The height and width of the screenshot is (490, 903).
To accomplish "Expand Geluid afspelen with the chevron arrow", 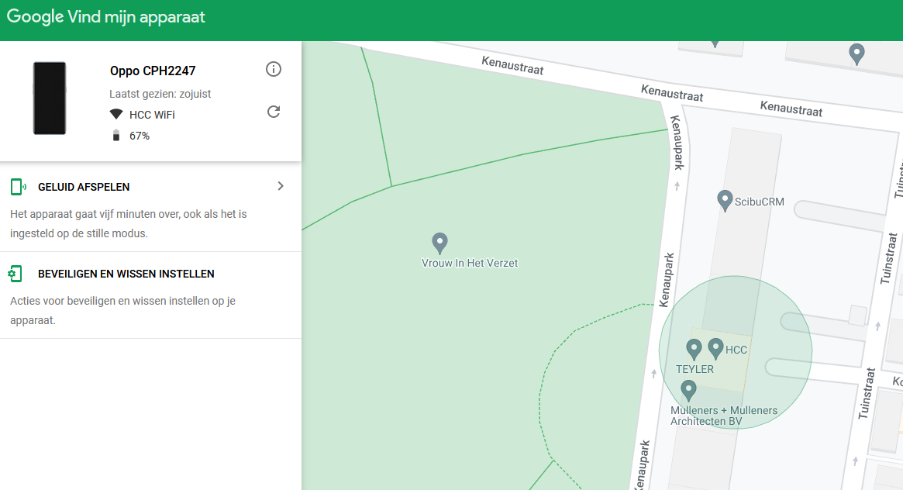I will tap(281, 186).
